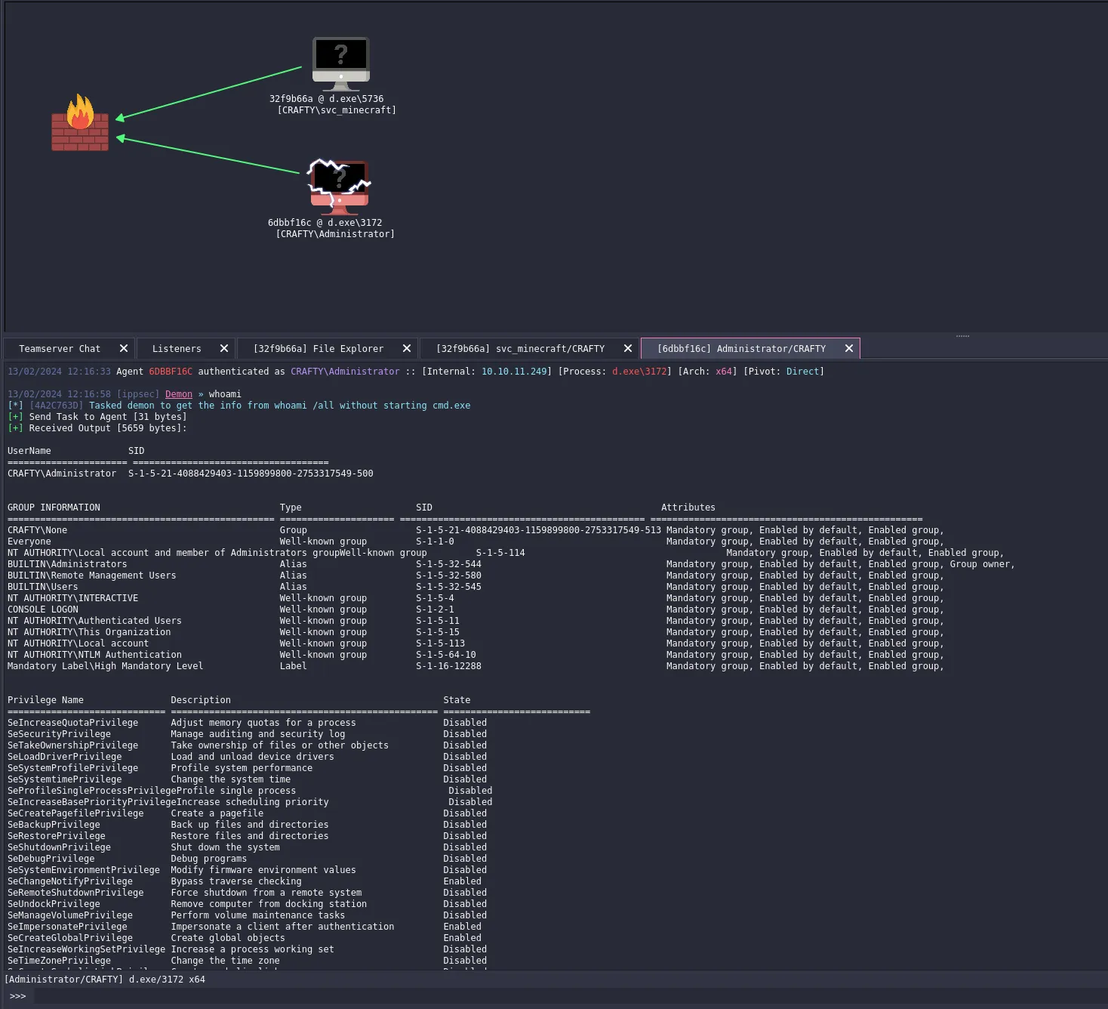Open the svc_minecraft/CRAFTY console tab
Screen dimensions: 1108x1009
click(521, 349)
